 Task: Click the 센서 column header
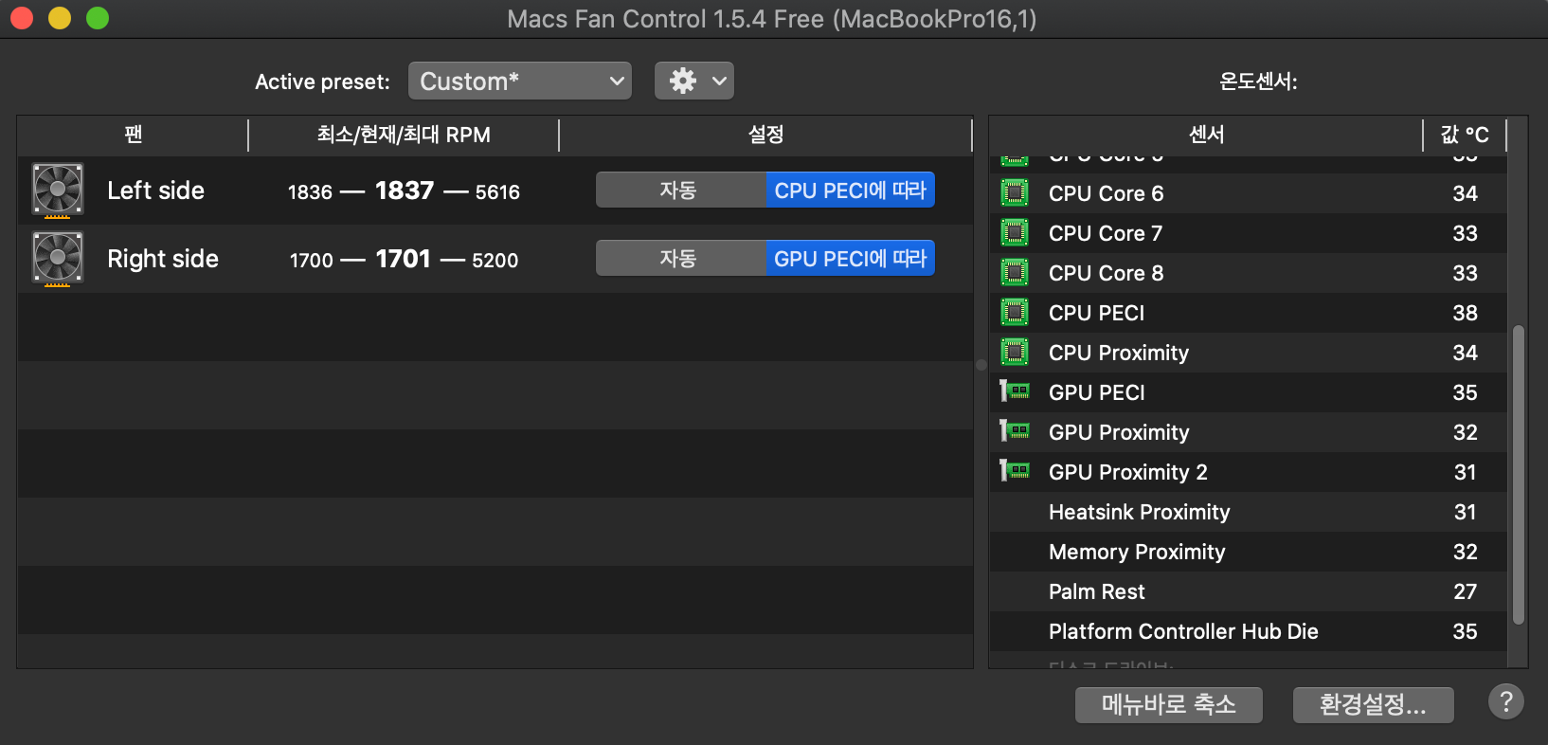click(x=1206, y=135)
